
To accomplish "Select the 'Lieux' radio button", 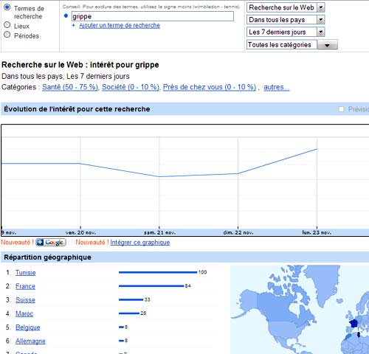I will click(7, 25).
